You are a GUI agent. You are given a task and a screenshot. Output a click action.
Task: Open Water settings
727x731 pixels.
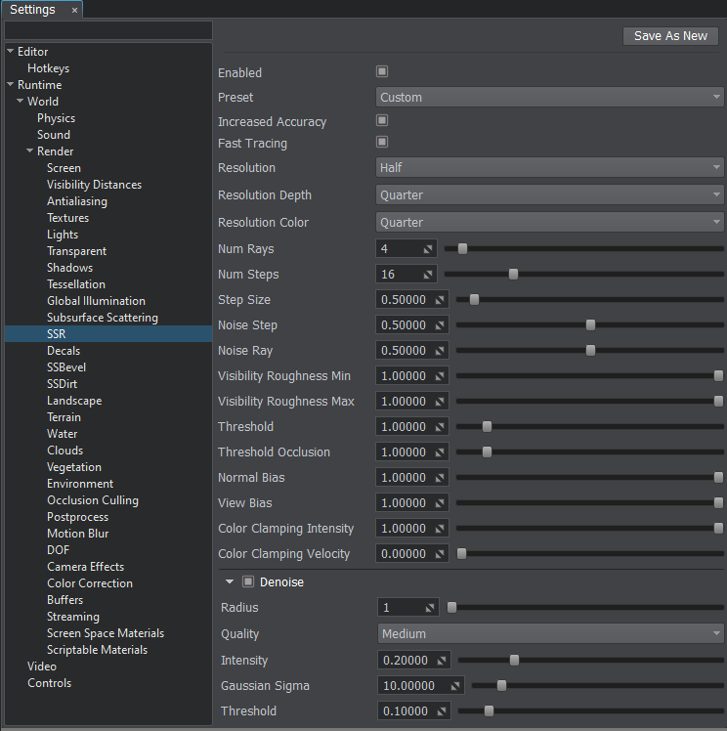(x=63, y=434)
